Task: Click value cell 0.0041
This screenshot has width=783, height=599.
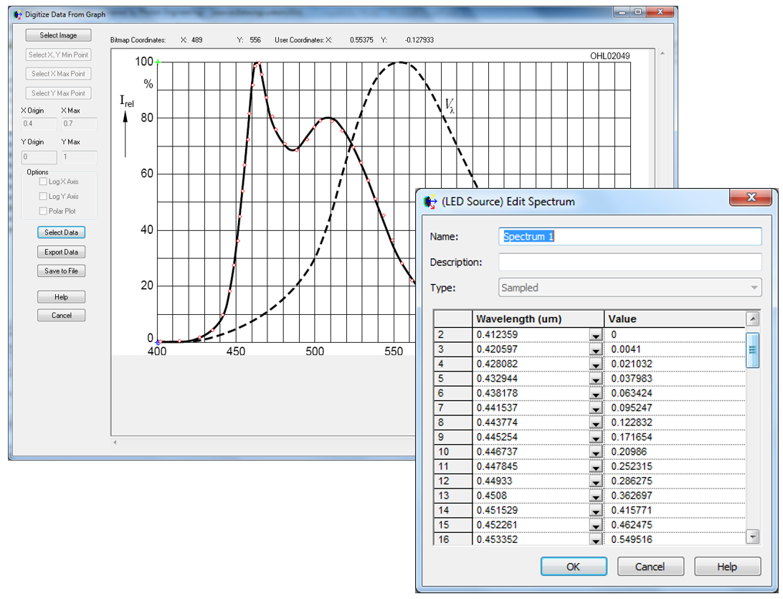Action: point(675,349)
